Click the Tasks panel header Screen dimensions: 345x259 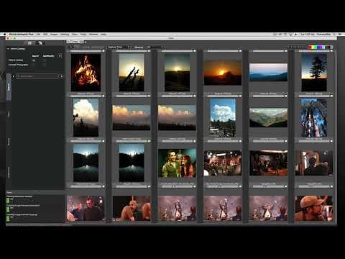[x=35, y=192]
